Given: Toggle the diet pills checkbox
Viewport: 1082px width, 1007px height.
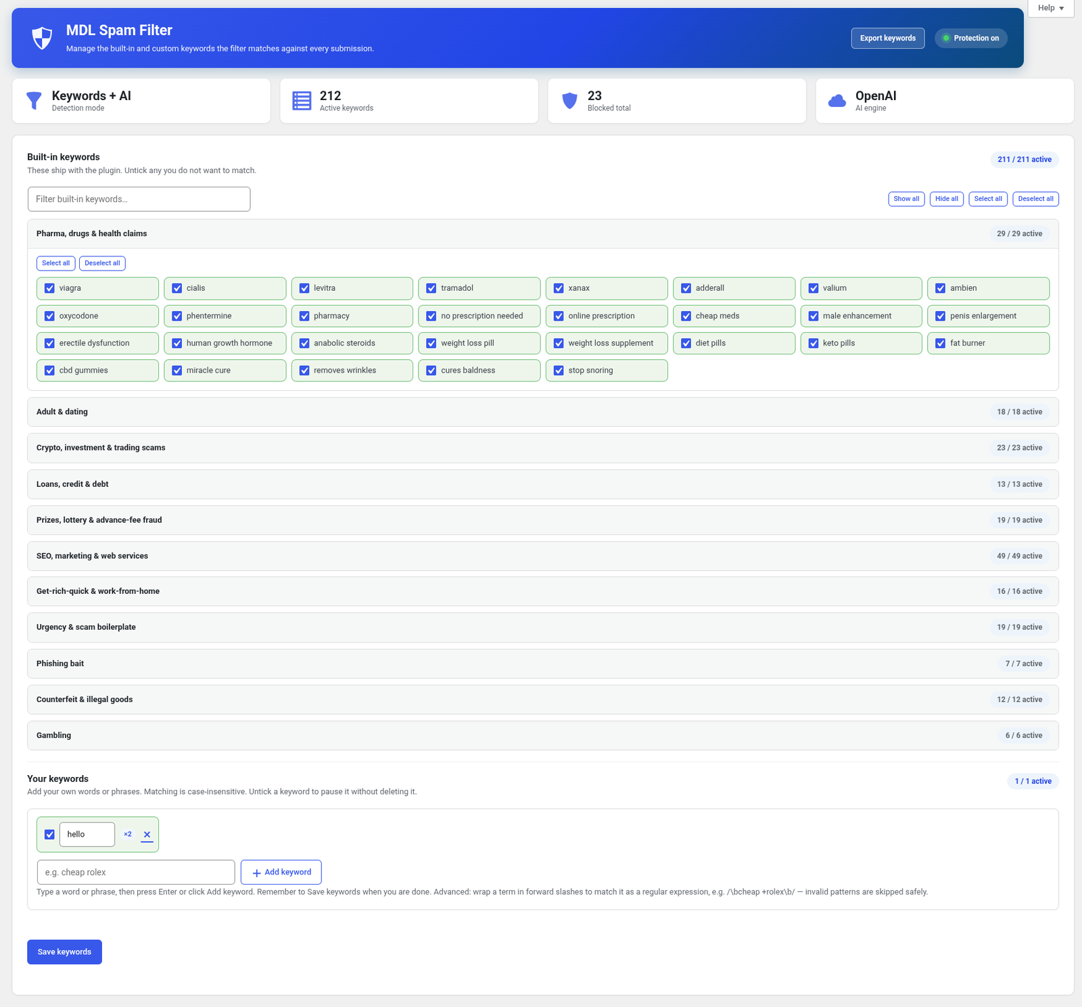Looking at the screenshot, I should [686, 343].
